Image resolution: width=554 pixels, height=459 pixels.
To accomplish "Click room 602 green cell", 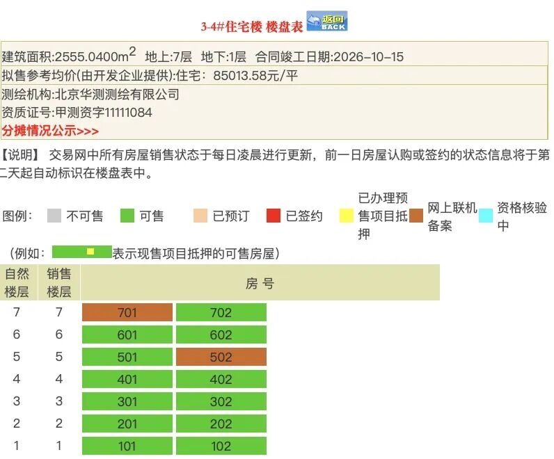I will pos(221,335).
